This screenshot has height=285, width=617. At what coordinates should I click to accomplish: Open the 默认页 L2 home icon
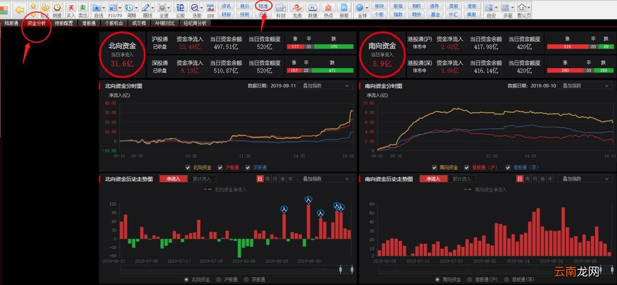click(x=522, y=8)
